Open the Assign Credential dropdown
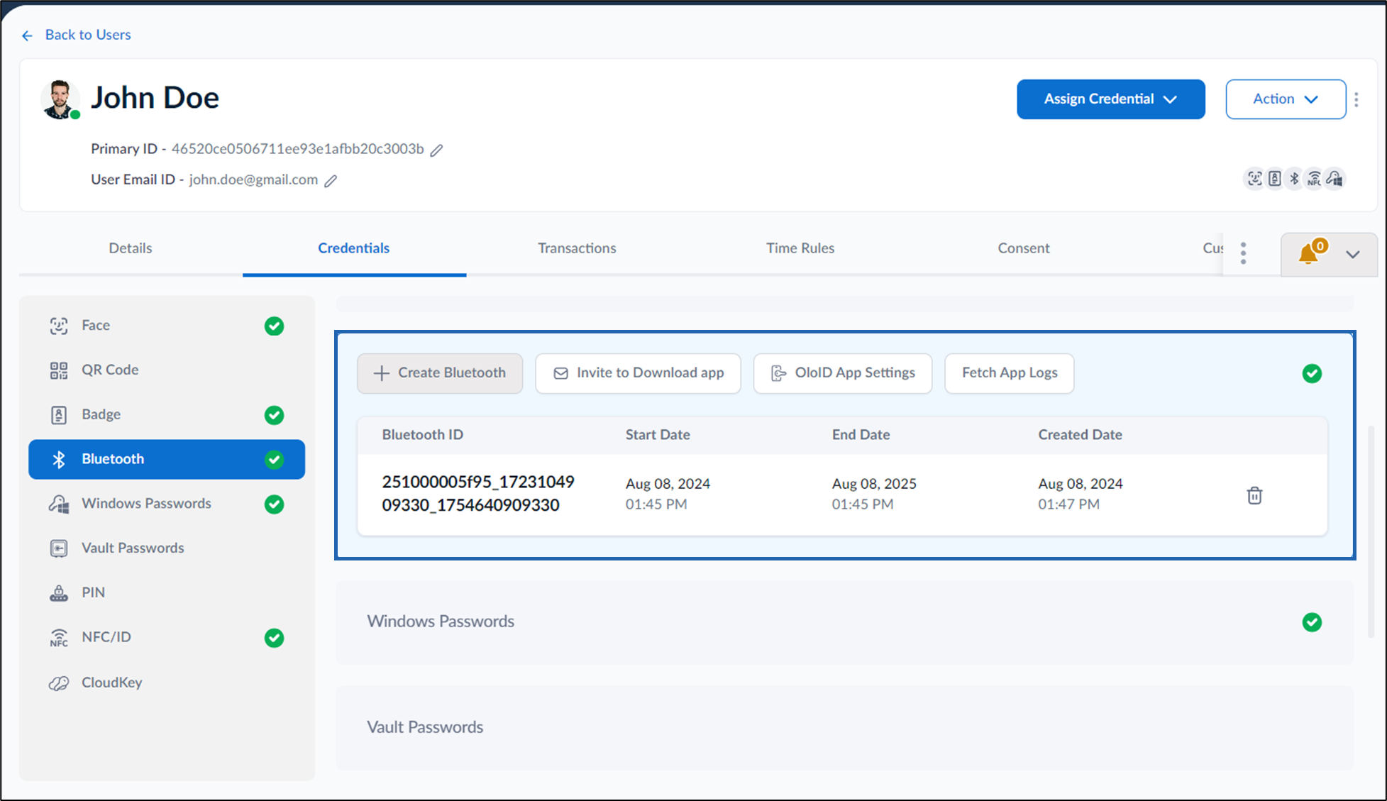 [1110, 99]
